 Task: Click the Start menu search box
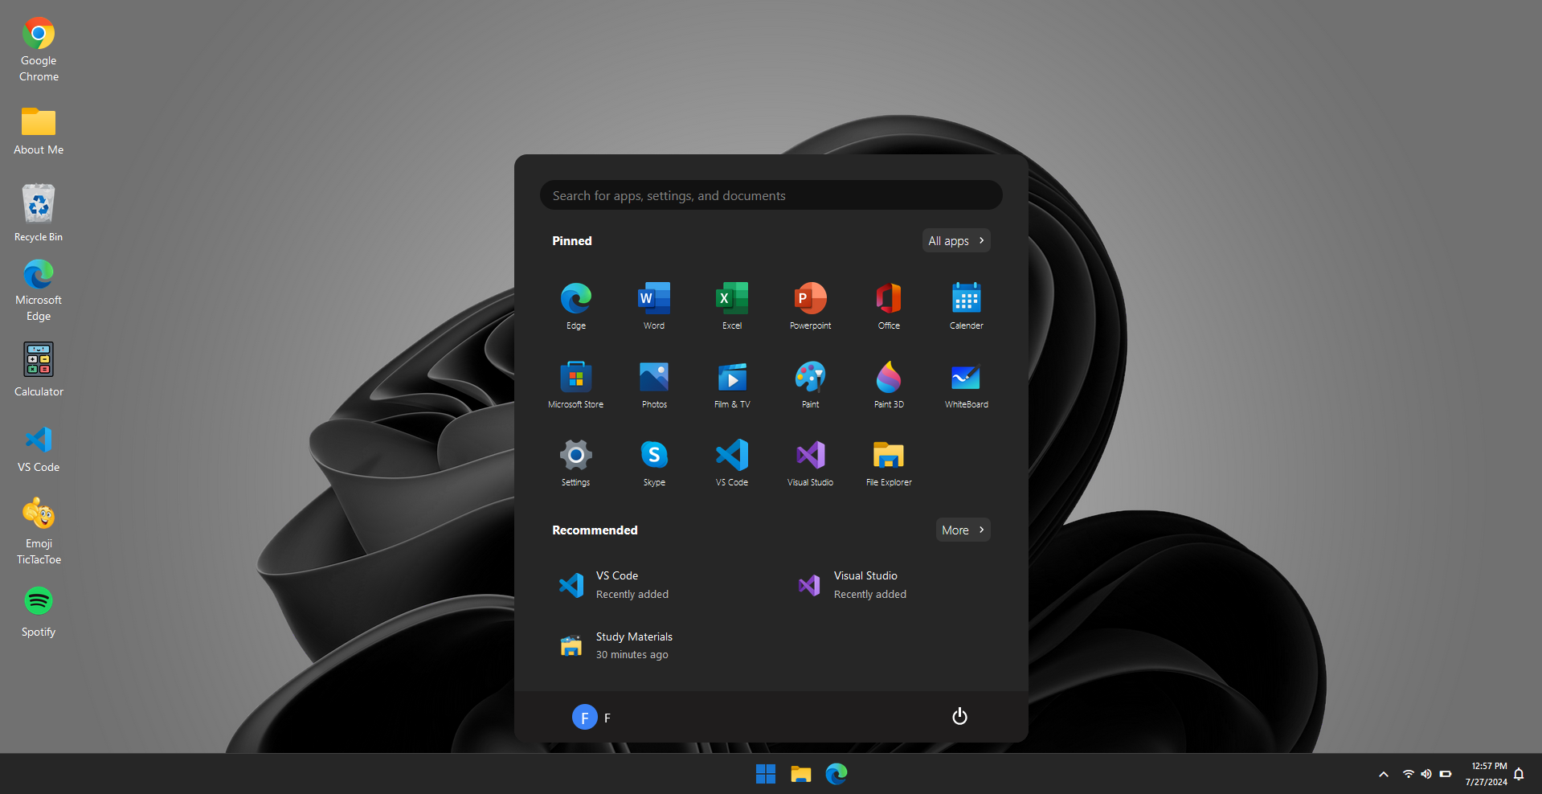(x=771, y=195)
